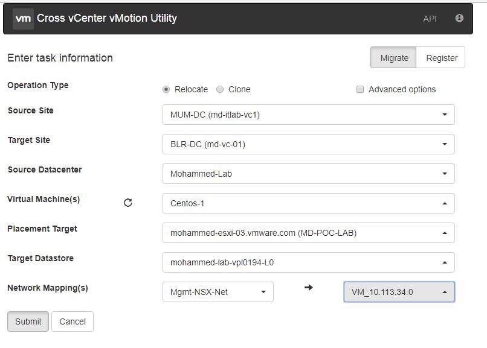Viewport: 487px width, 348px height.
Task: Click the VMware vm logo icon
Action: tap(23, 19)
